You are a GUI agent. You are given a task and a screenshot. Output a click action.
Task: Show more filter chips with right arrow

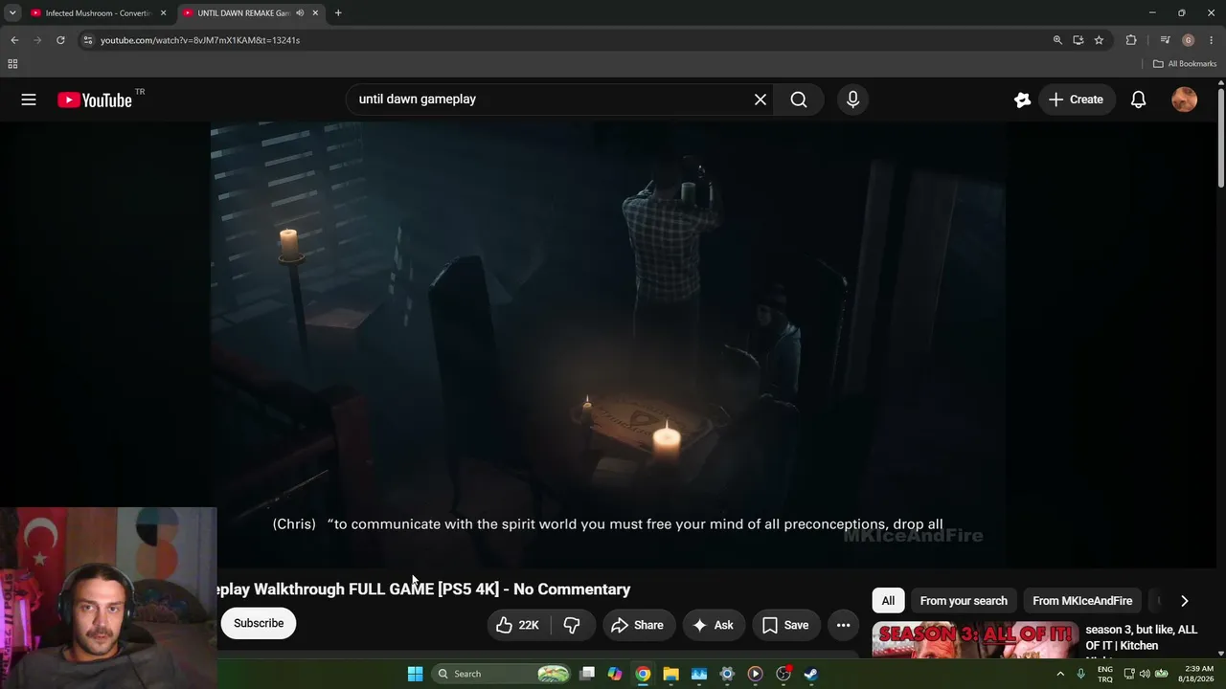pyautogui.click(x=1184, y=601)
